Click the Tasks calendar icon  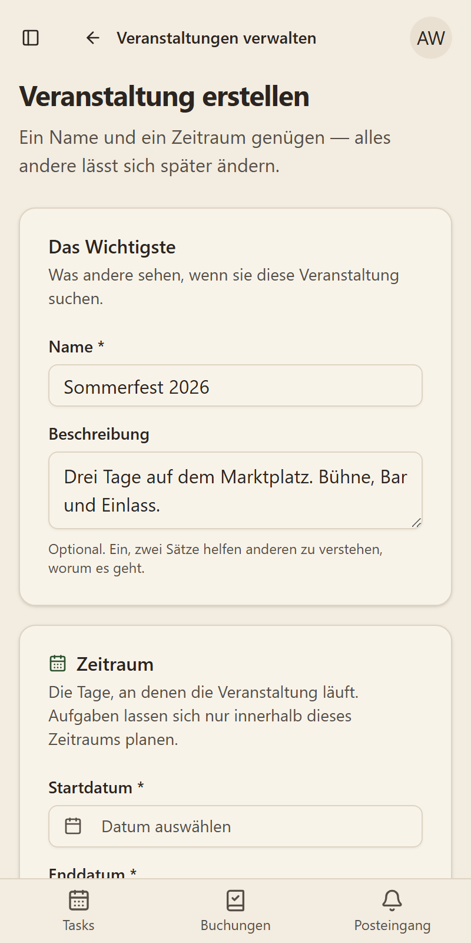coord(78,901)
